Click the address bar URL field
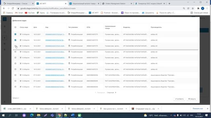Screen dimensions: 211x118 (x=100, y=9)
